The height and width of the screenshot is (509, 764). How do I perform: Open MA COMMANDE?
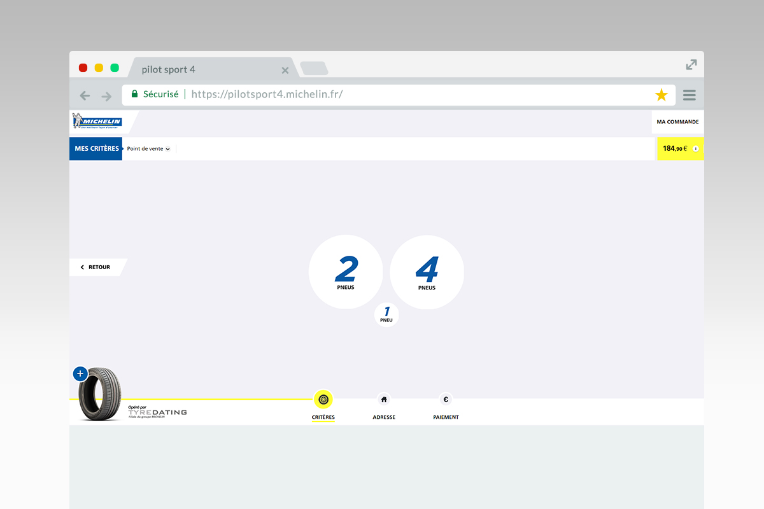(677, 122)
